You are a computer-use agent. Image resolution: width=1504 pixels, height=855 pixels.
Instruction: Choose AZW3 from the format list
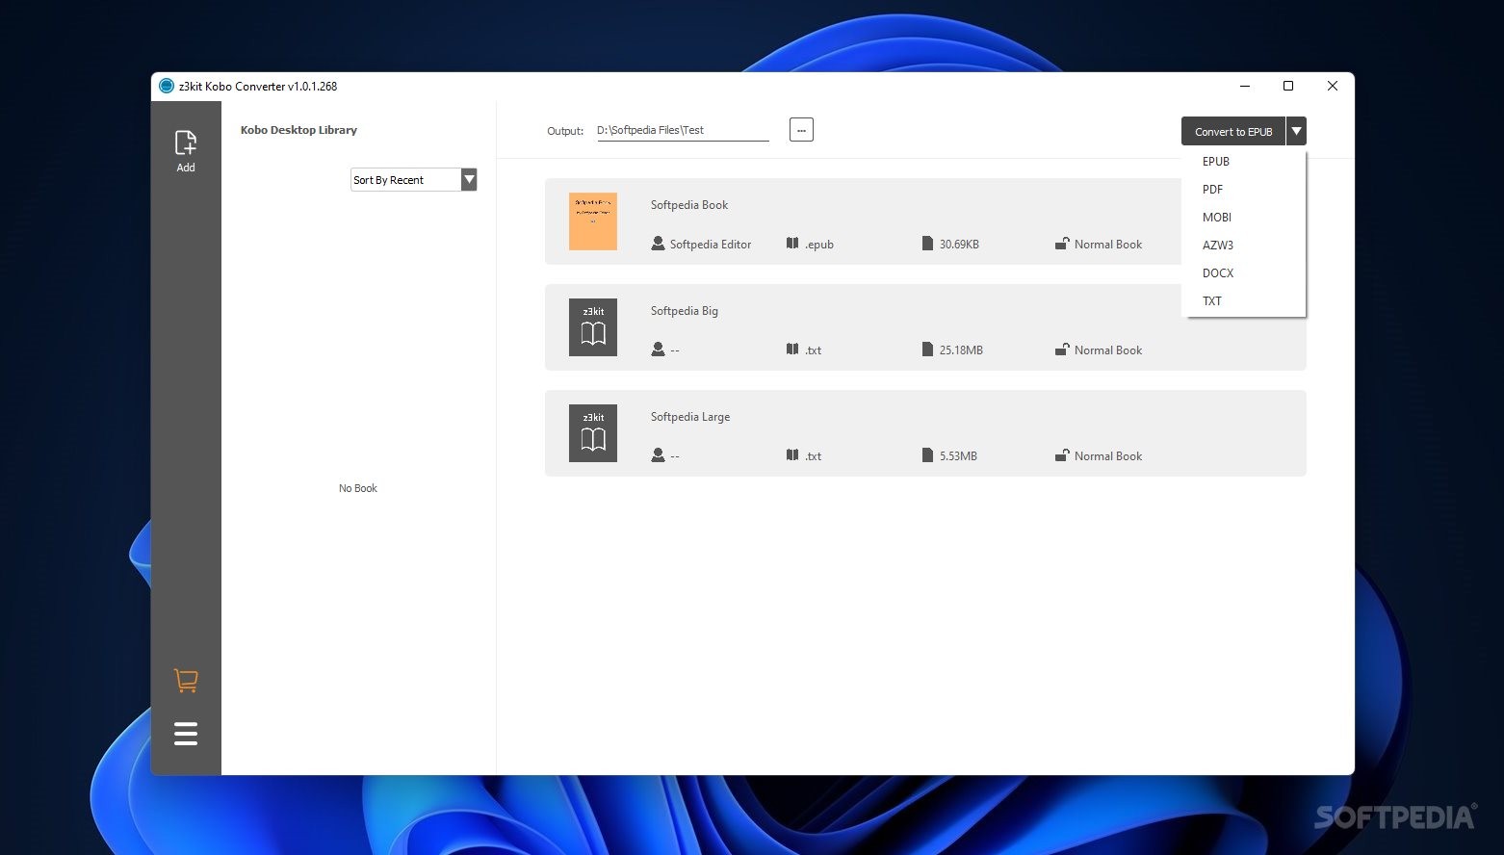pos(1218,246)
